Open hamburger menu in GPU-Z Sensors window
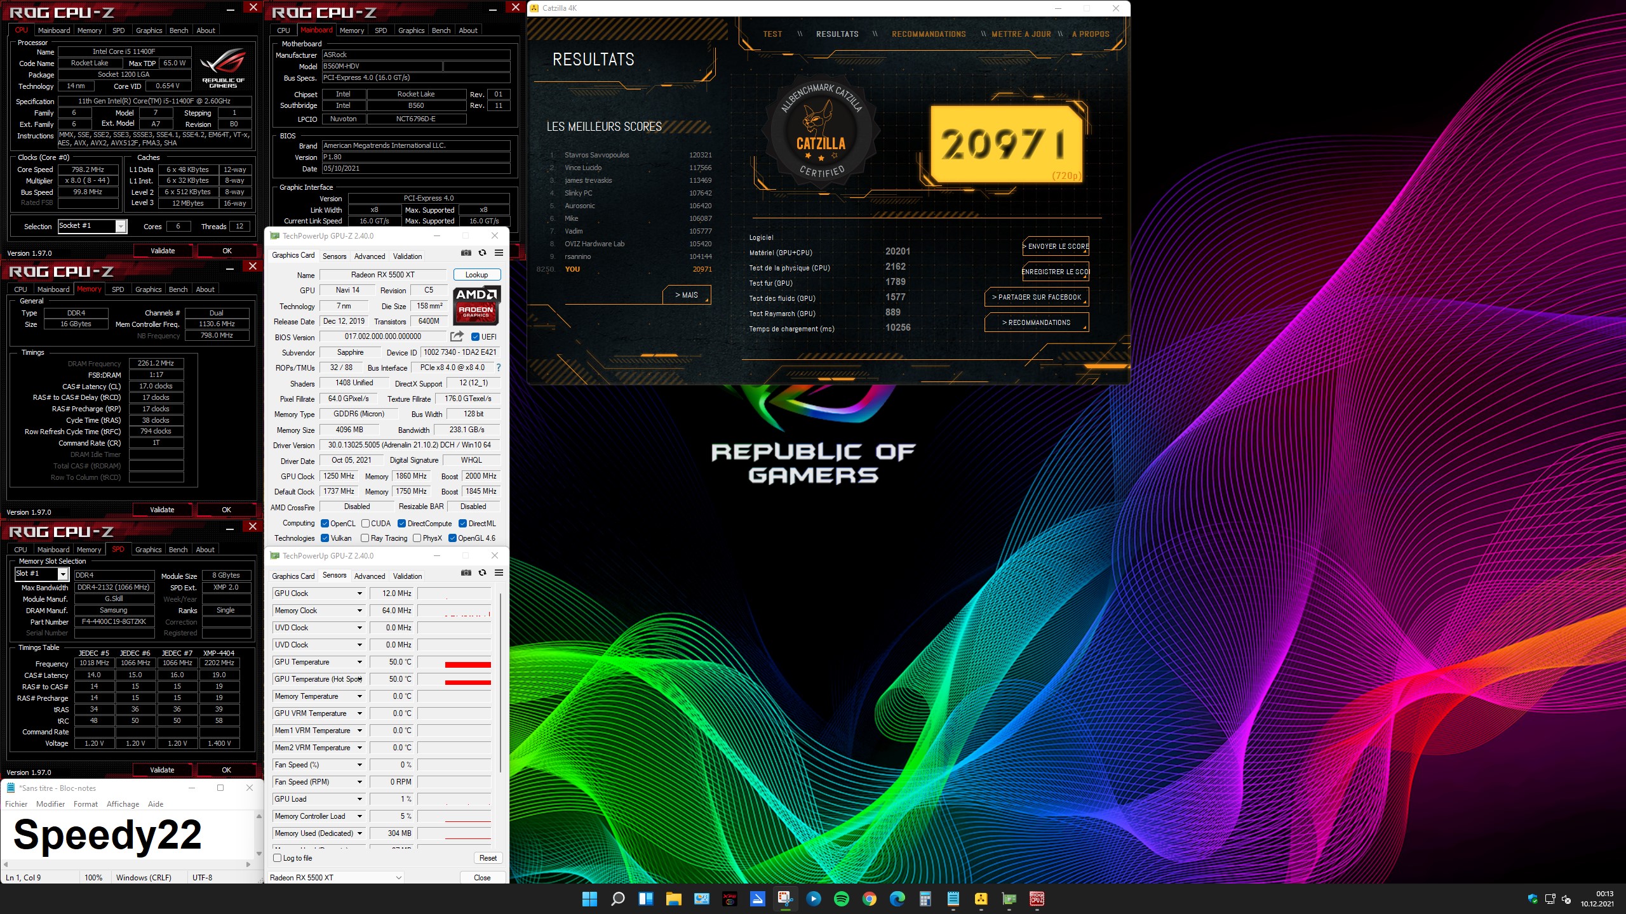 pos(499,573)
